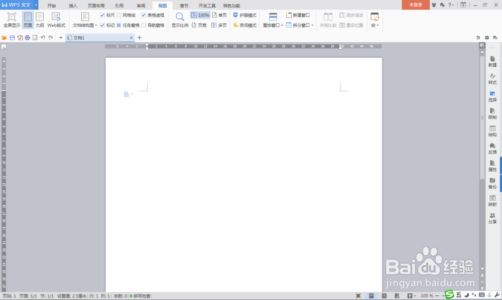This screenshot has width=502, height=300.
Task: Add a new document tab with plus
Action: [x=139, y=38]
